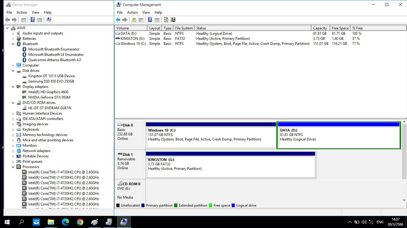The width and height of the screenshot is (407, 228).
Task: Collapse Display adapters node
Action: click(13, 87)
